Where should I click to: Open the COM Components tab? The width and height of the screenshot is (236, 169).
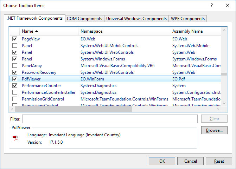coord(84,19)
